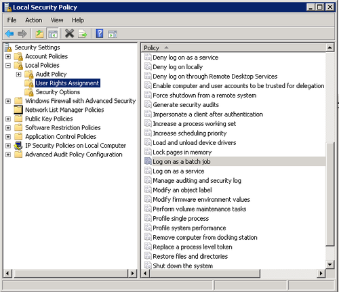The width and height of the screenshot is (339, 292).
Task: Expand Windows Firewall with Advanced Security node
Action: [8, 101]
